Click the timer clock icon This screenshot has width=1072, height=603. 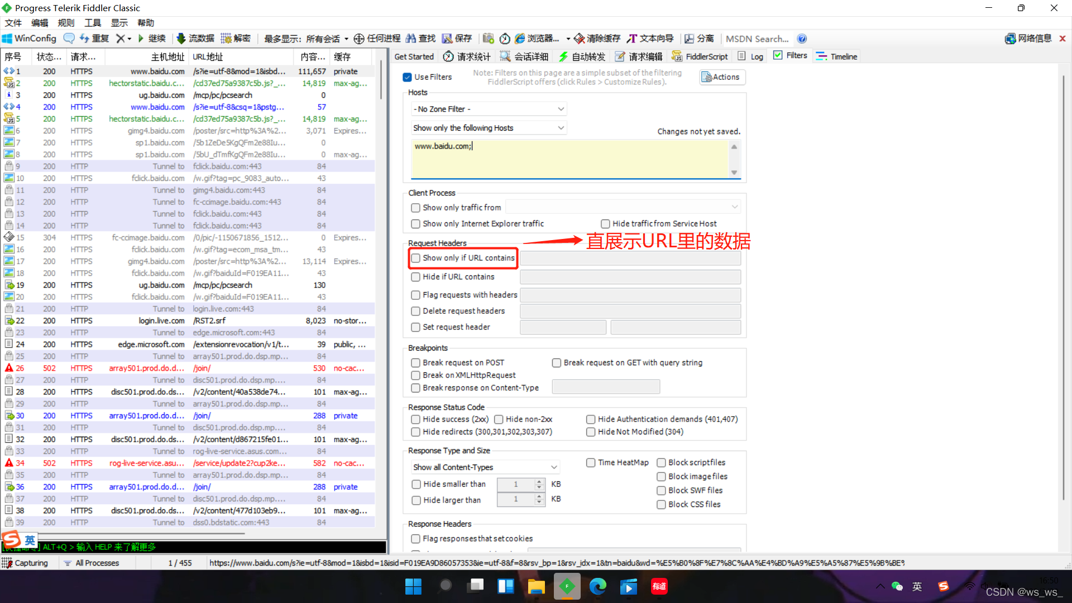click(505, 39)
